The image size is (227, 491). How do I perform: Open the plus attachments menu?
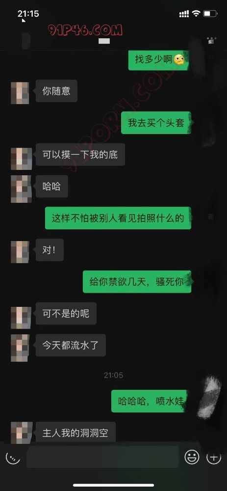(x=214, y=457)
